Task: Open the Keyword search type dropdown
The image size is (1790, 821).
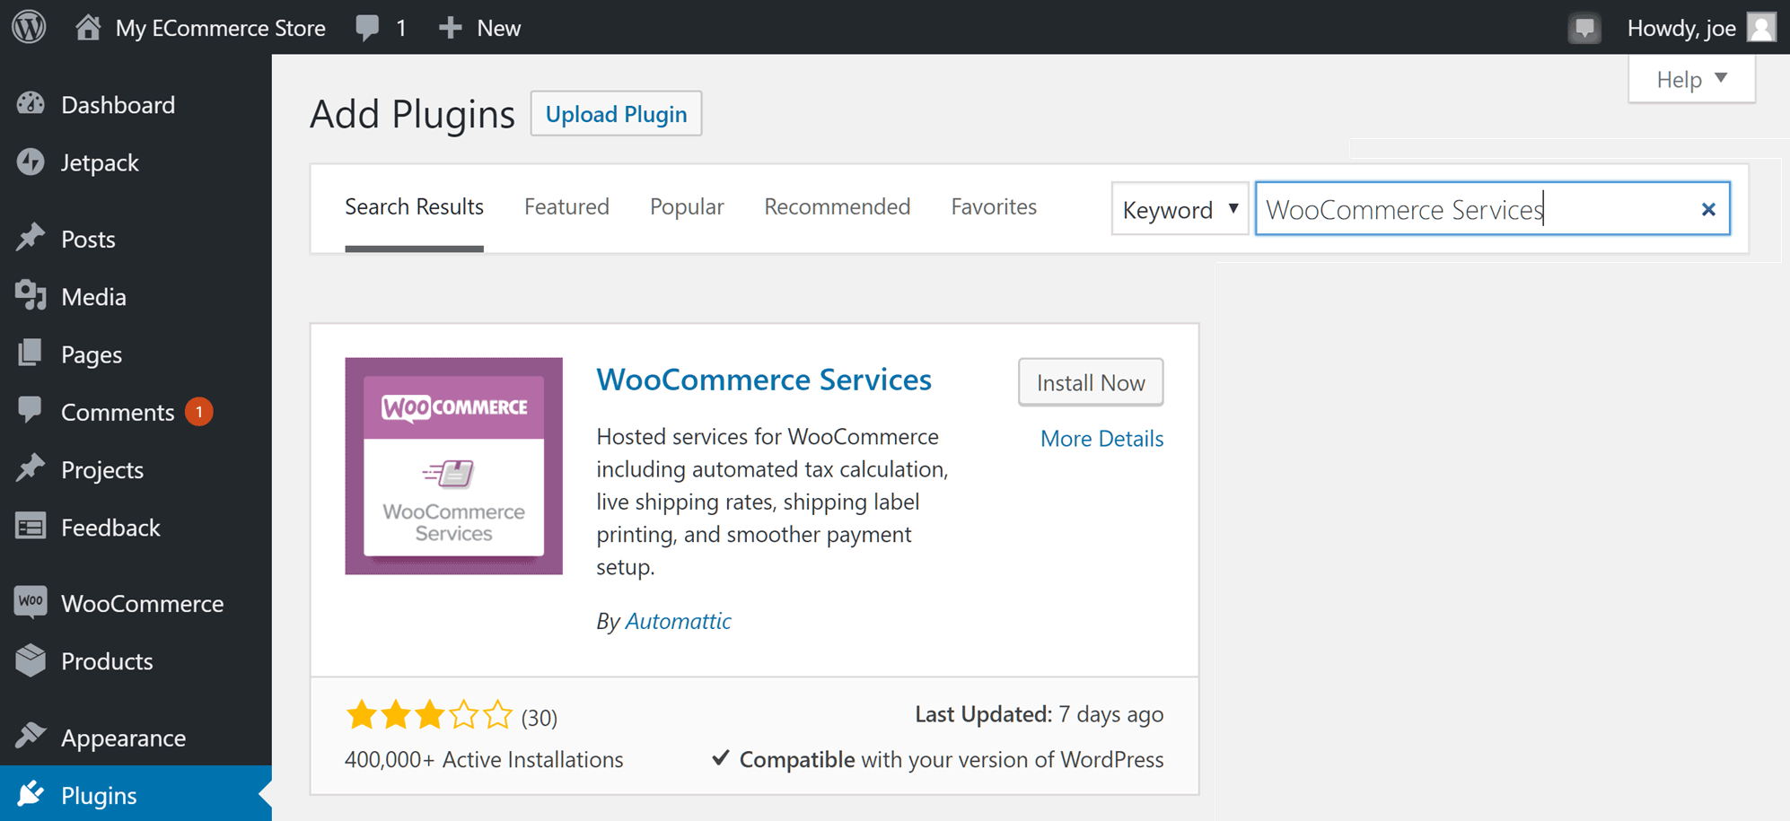Action: 1180,209
